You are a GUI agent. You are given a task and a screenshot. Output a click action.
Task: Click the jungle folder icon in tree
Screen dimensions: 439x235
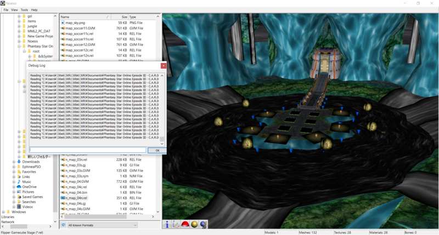tap(24, 26)
